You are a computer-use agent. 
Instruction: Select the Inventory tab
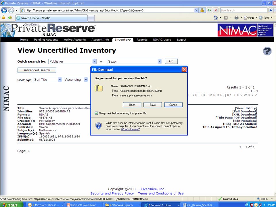(x=123, y=40)
